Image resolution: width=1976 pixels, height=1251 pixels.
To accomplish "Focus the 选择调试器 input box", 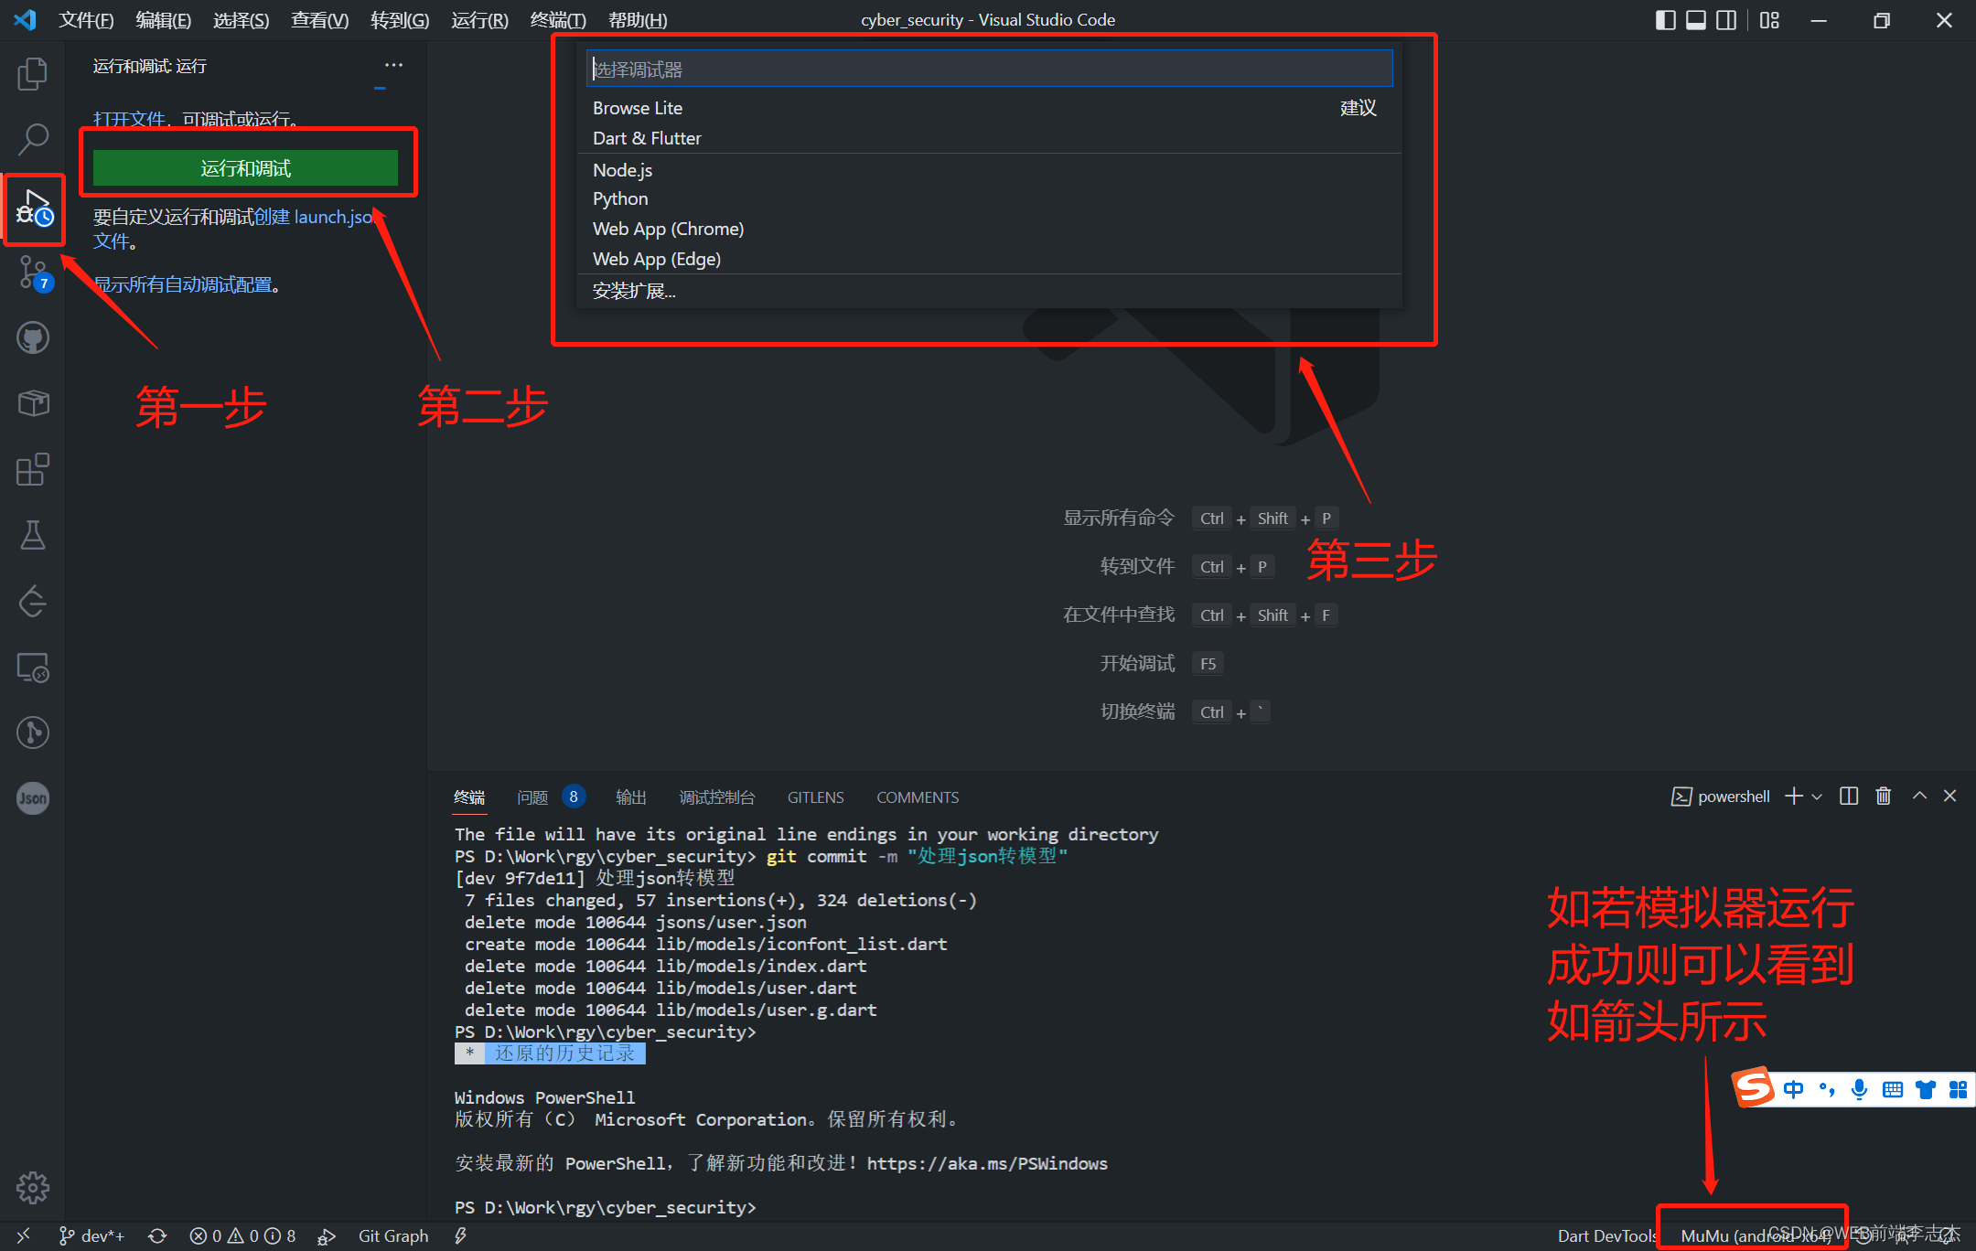I will [x=989, y=69].
